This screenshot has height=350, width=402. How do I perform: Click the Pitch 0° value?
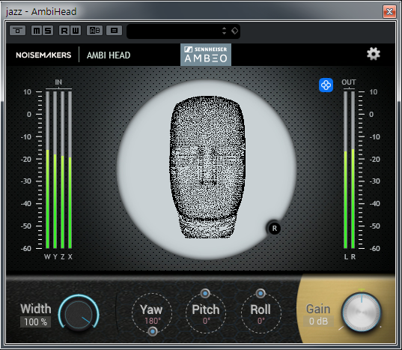click(207, 321)
